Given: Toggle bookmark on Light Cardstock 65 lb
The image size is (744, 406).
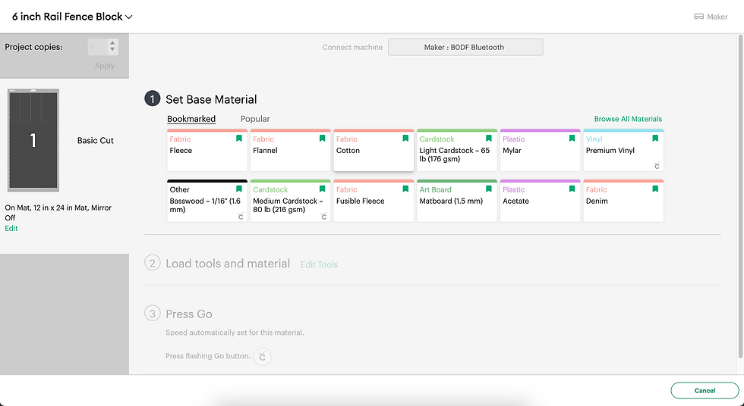Looking at the screenshot, I should tap(489, 138).
